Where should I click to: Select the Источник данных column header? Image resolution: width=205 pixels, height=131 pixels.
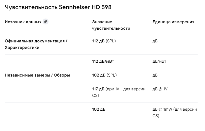point(23,22)
